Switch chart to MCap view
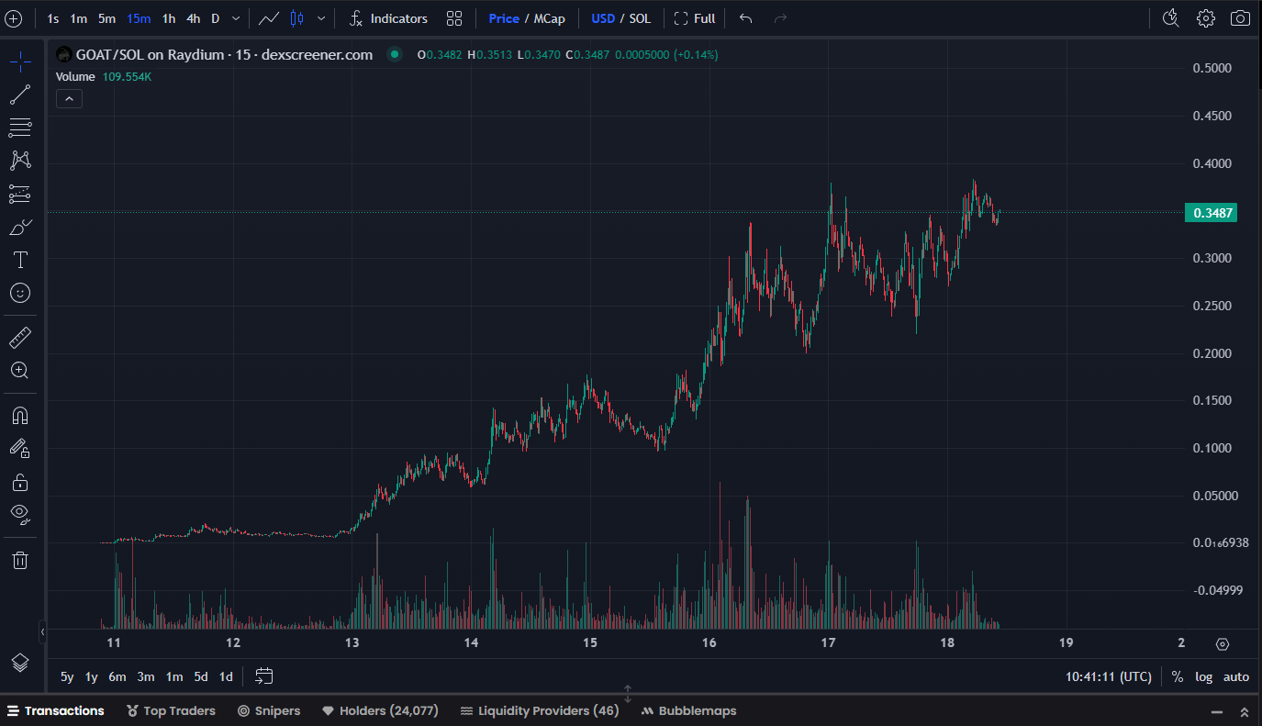 (x=550, y=18)
